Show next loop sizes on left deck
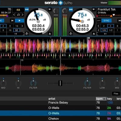 (x=22, y=26)
